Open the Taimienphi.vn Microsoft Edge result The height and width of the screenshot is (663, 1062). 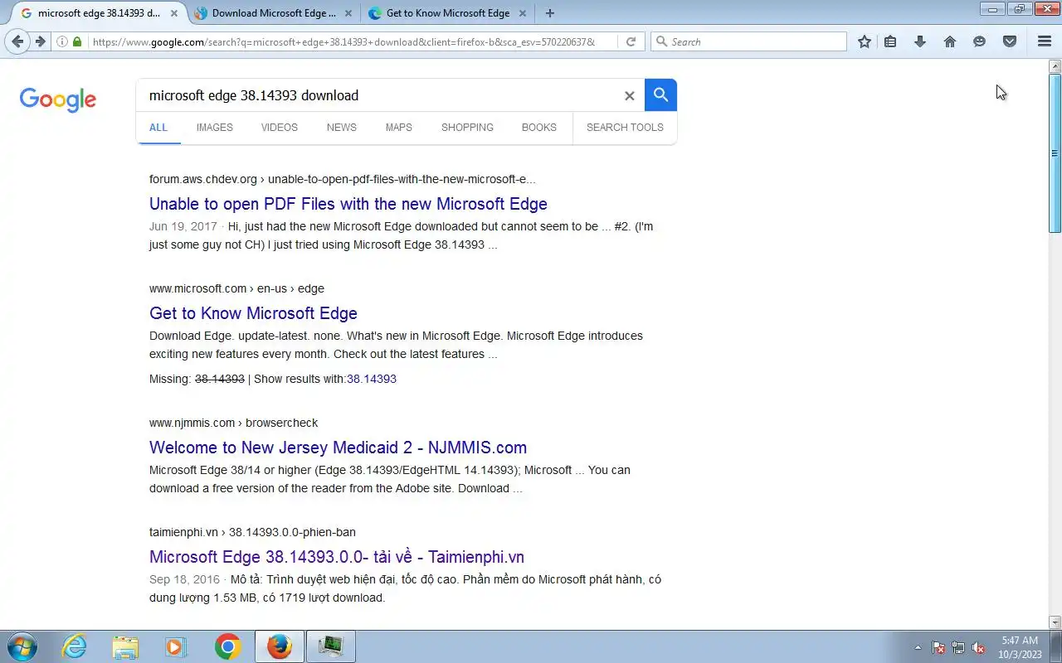click(337, 557)
